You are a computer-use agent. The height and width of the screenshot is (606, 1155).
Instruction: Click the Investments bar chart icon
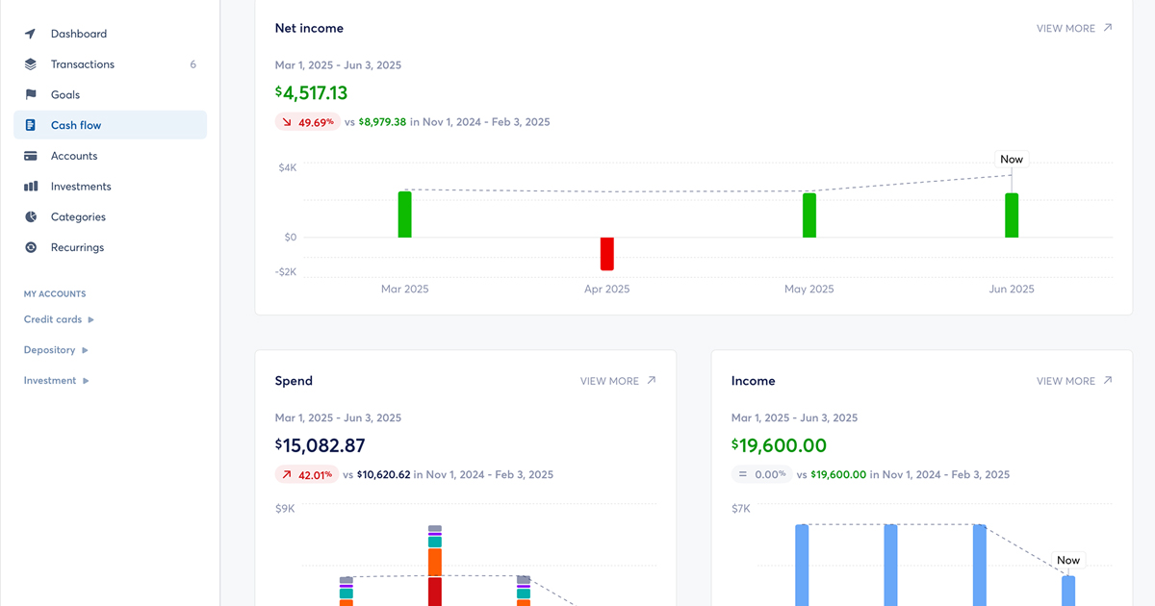[x=31, y=187]
